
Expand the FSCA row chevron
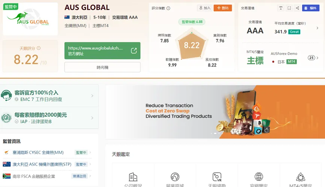point(90,176)
